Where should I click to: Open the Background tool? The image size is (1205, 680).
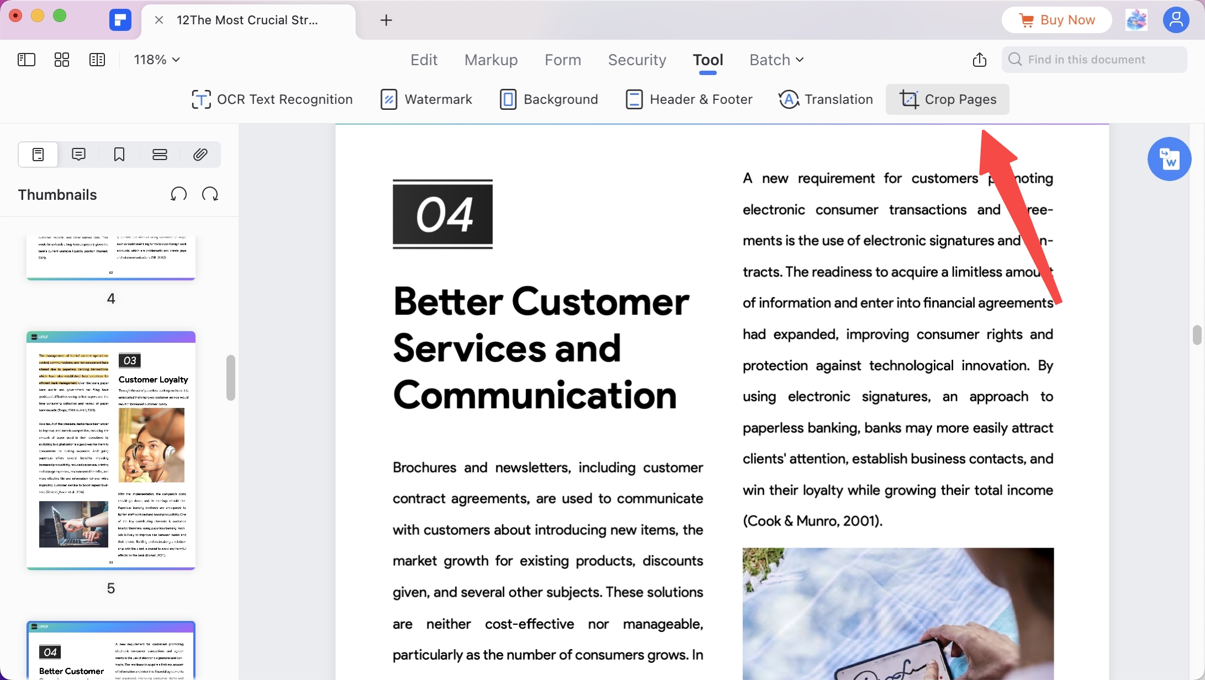pyautogui.click(x=548, y=99)
